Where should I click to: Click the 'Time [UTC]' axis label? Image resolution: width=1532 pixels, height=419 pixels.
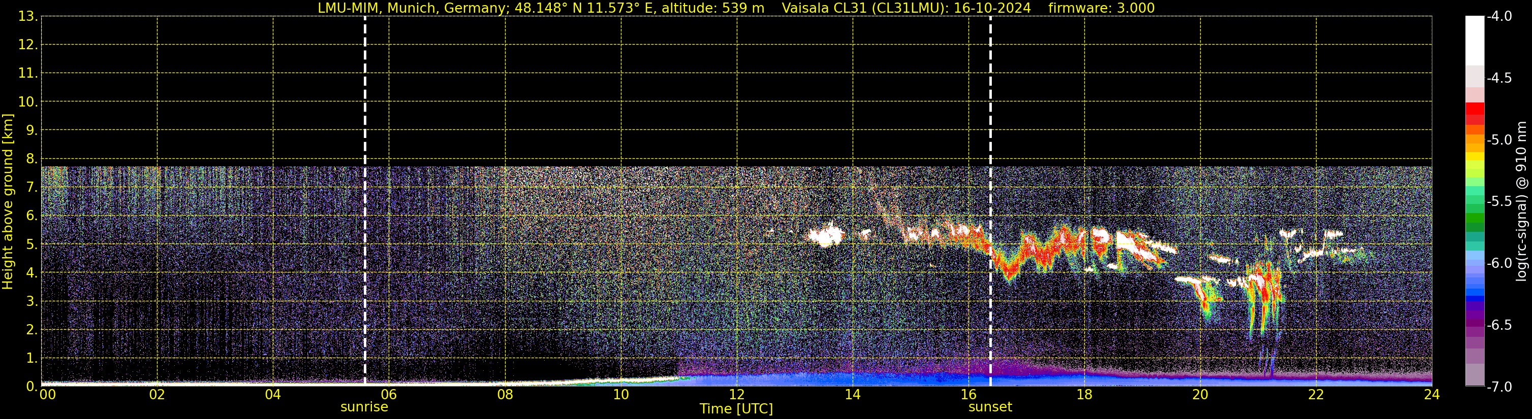pos(736,409)
